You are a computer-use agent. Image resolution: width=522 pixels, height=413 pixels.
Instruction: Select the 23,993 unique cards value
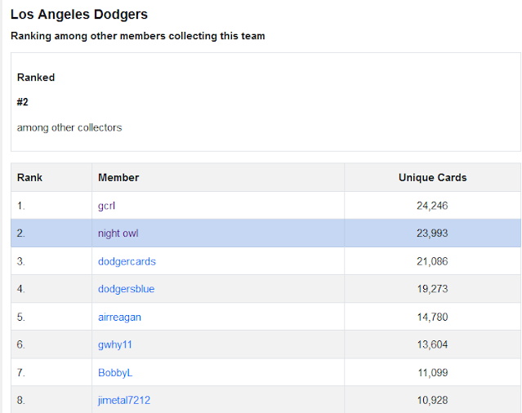point(432,233)
